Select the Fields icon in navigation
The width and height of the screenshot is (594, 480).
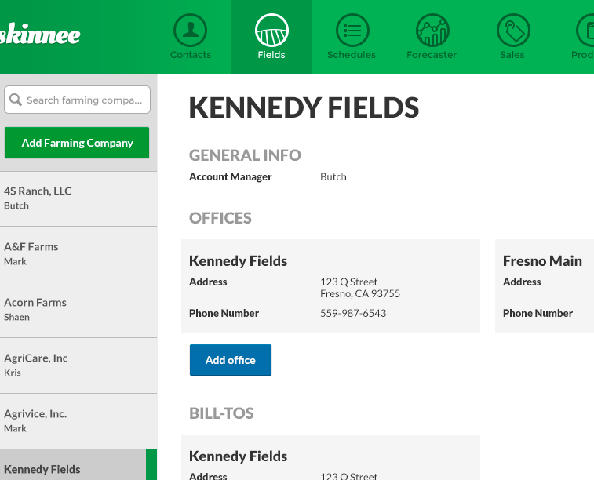[271, 31]
